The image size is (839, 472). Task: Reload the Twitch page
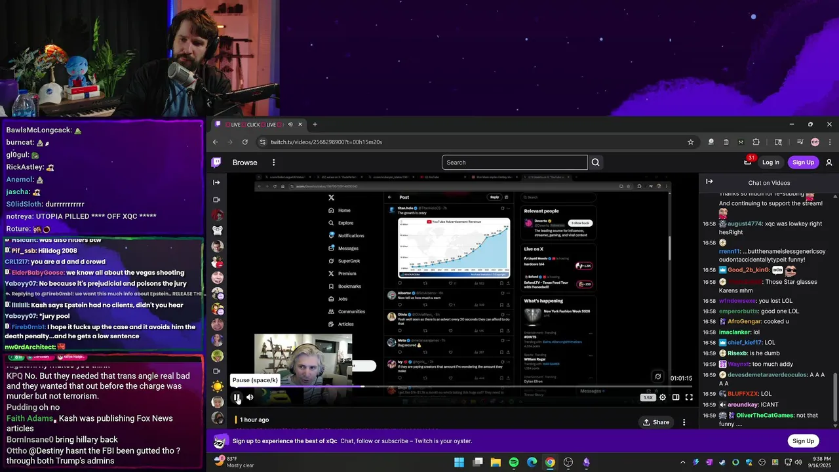pos(245,142)
